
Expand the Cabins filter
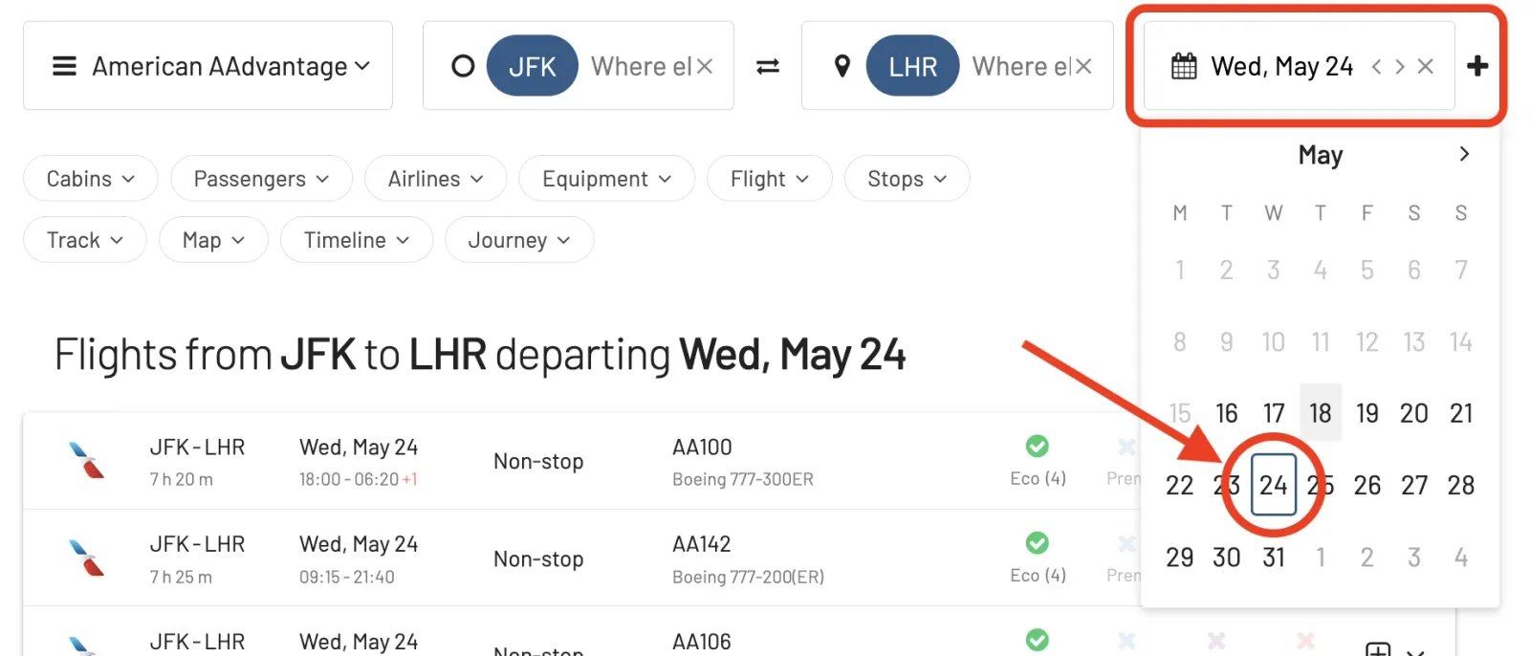click(x=91, y=179)
